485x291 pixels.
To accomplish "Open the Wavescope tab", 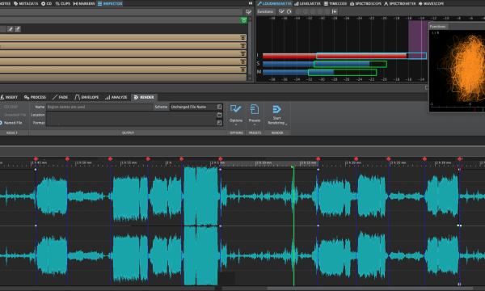I will [431, 4].
